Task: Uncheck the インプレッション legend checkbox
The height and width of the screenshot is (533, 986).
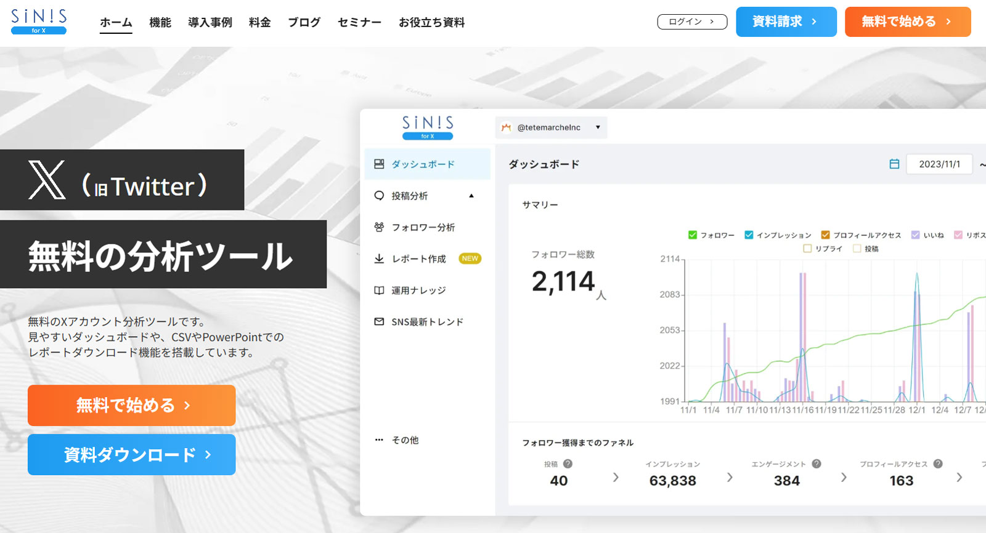Action: tap(749, 235)
